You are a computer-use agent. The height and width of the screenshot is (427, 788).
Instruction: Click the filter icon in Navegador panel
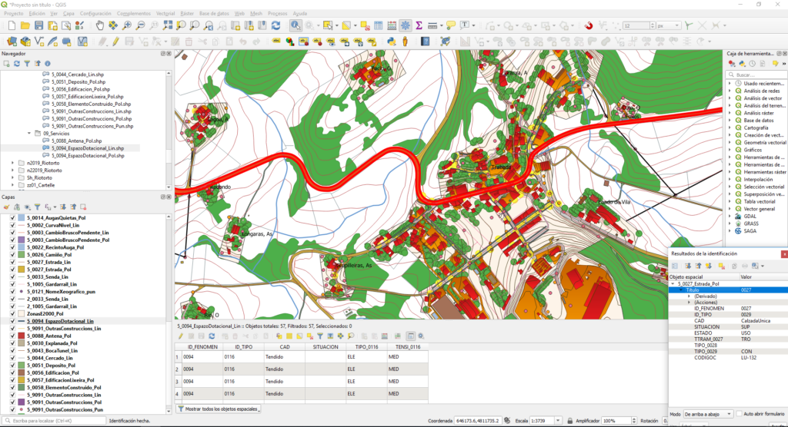click(27, 64)
